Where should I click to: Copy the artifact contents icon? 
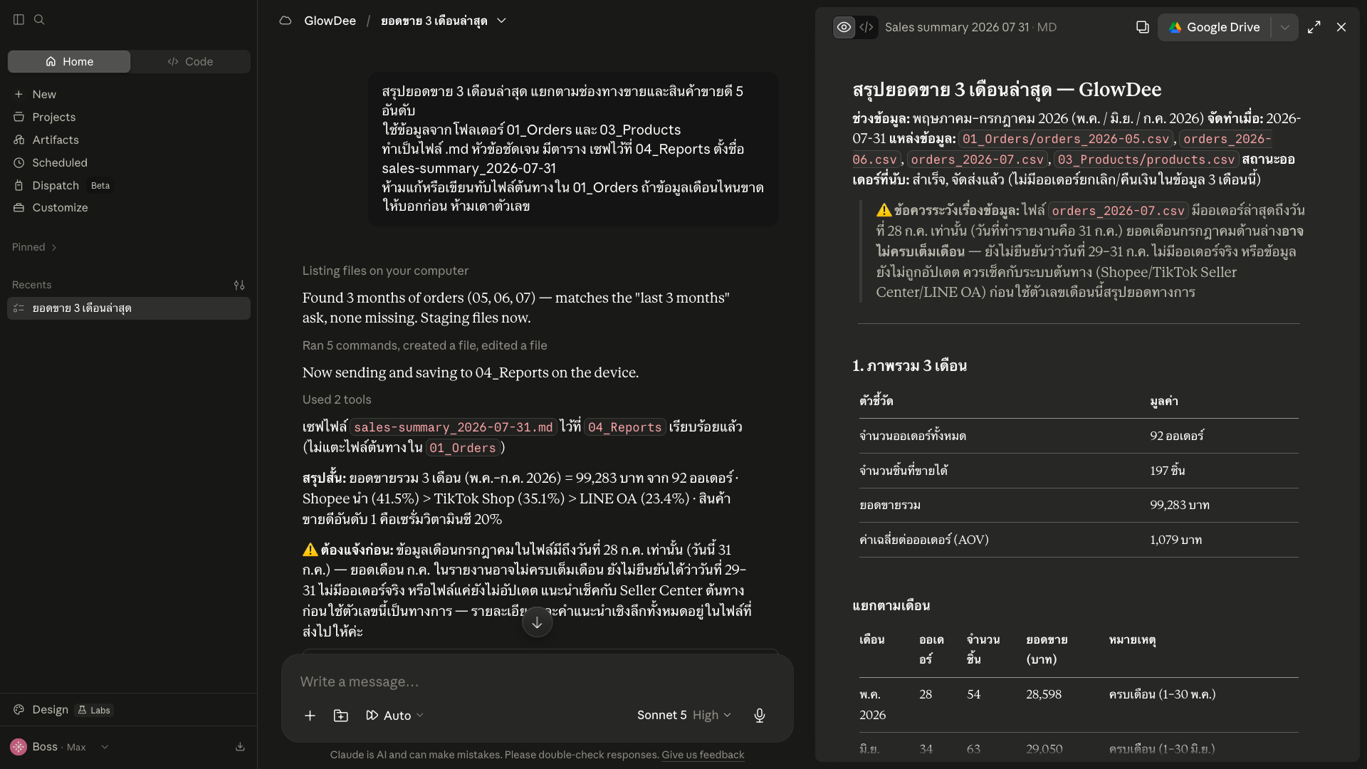click(1142, 27)
